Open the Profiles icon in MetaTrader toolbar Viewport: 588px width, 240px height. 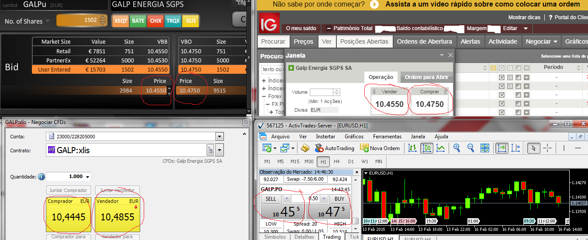(x=284, y=148)
